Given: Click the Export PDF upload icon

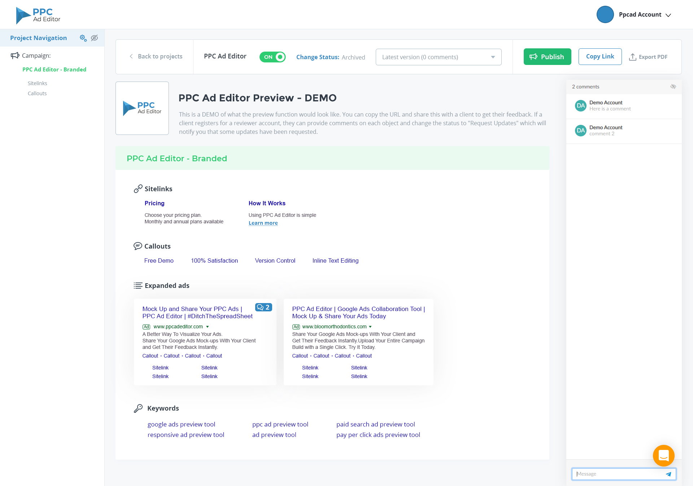Looking at the screenshot, I should pyautogui.click(x=632, y=57).
